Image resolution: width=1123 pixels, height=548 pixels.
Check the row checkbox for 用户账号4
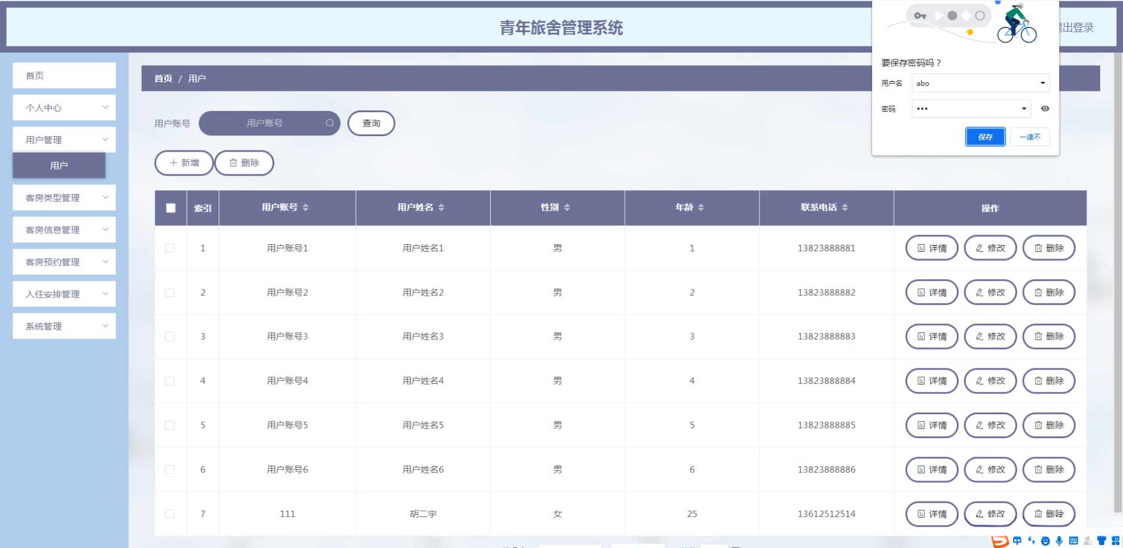pos(170,381)
